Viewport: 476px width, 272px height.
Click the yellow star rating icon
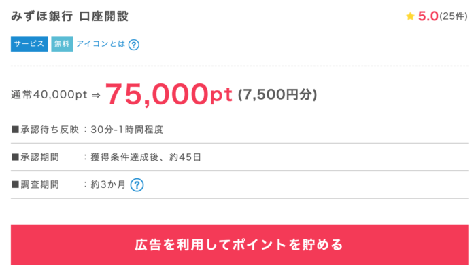410,16
